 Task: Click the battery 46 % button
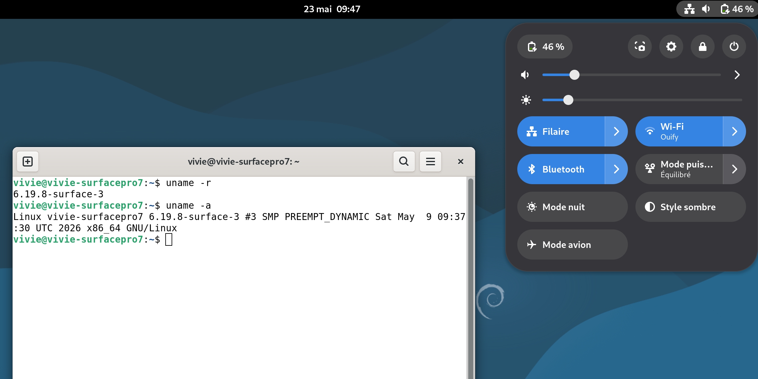(x=545, y=47)
